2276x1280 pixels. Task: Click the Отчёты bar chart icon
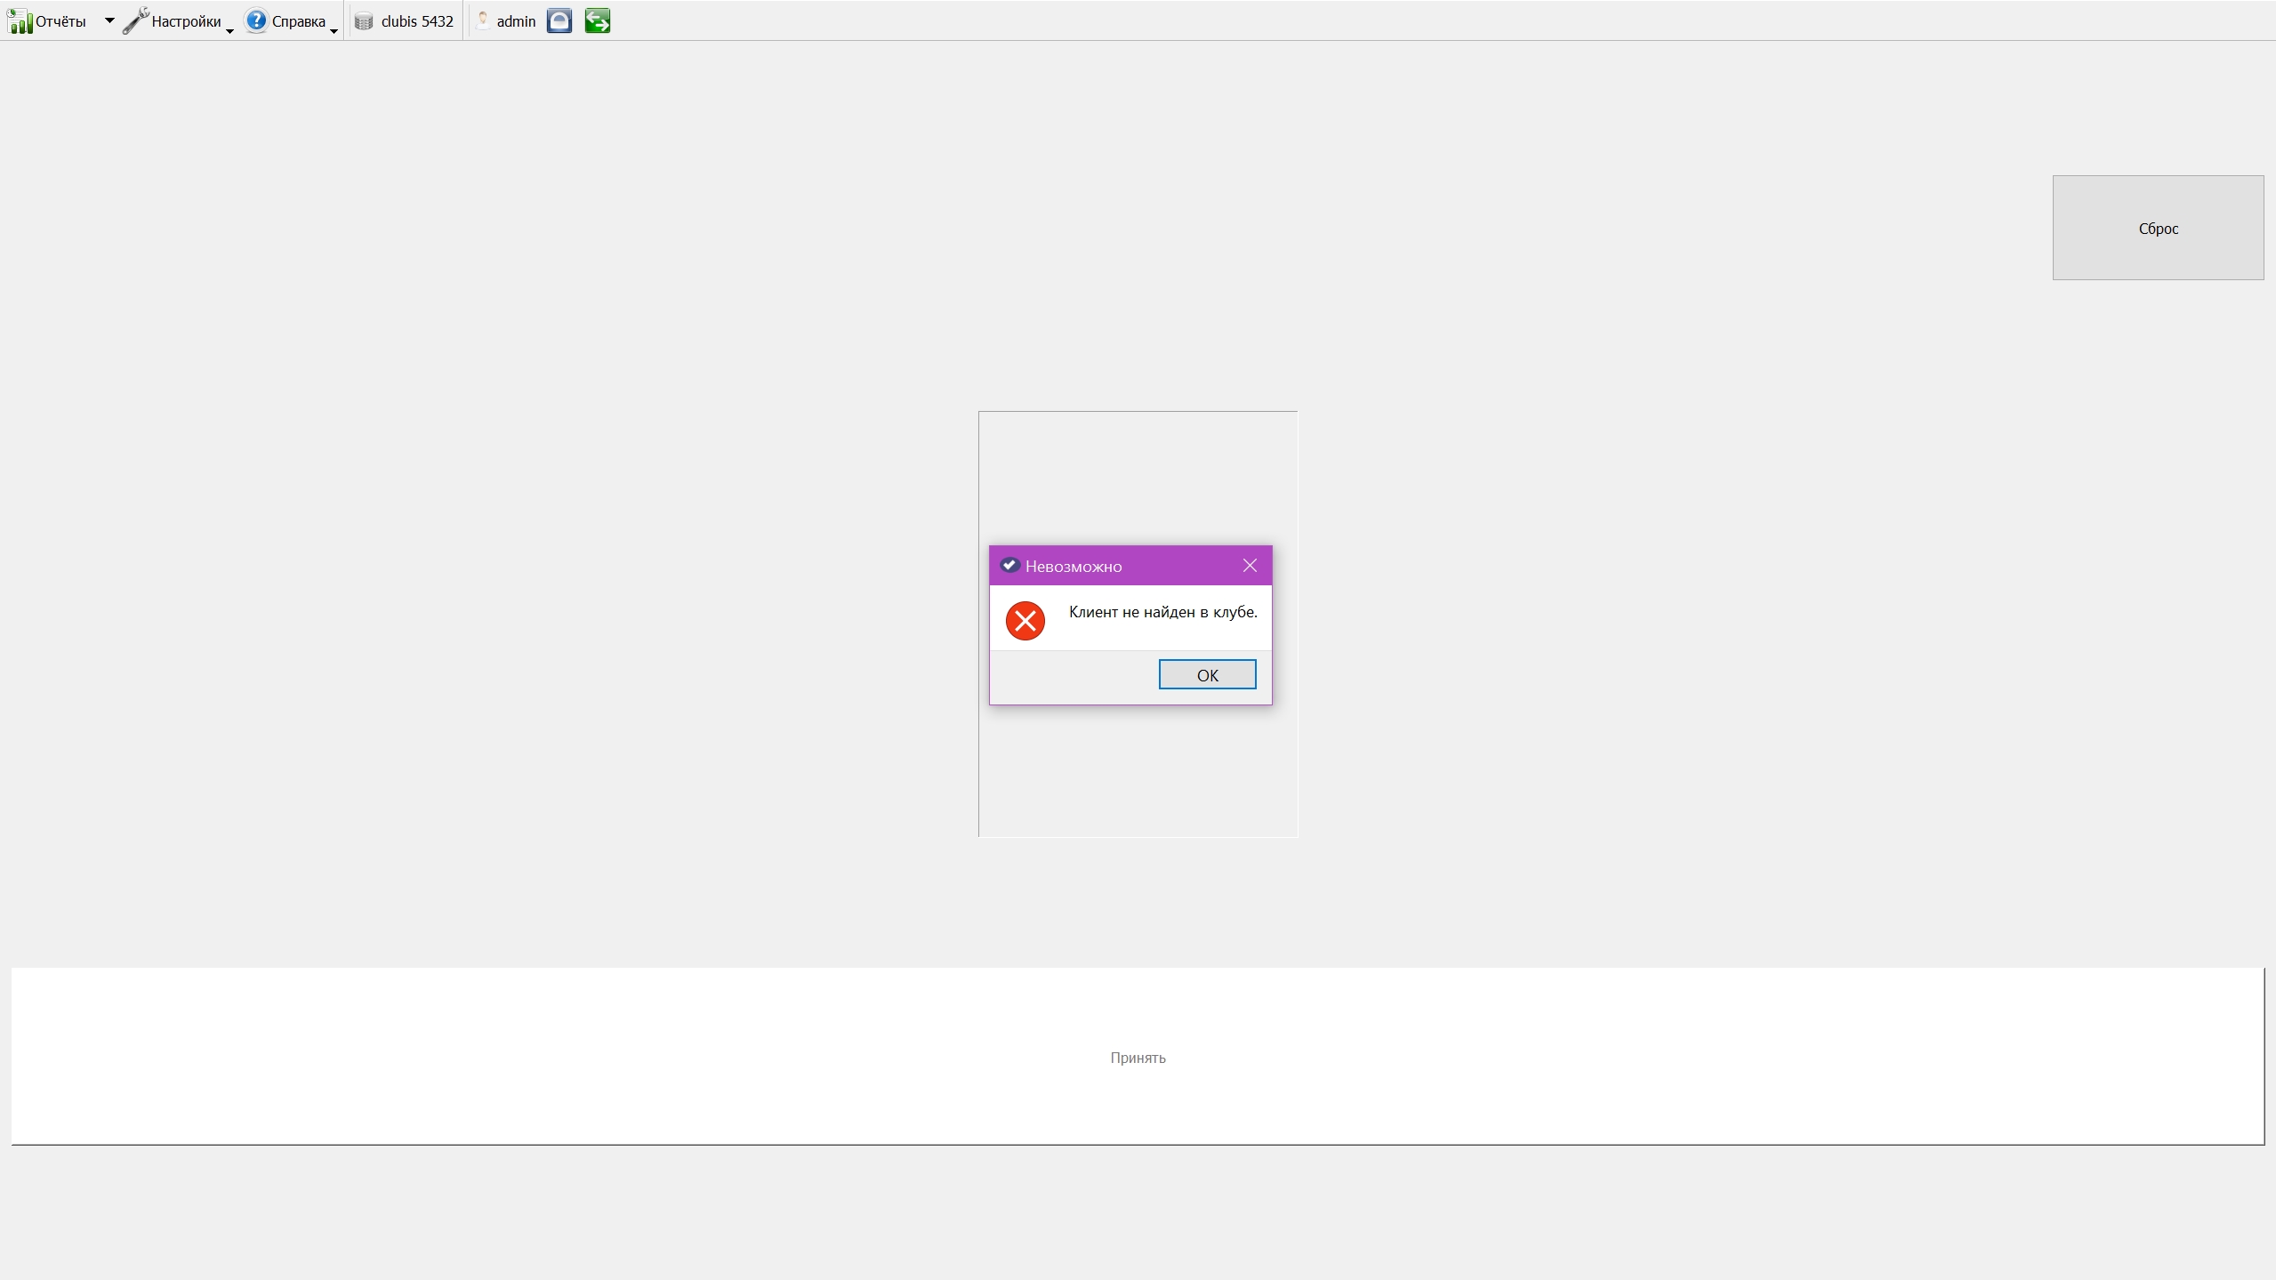20,20
